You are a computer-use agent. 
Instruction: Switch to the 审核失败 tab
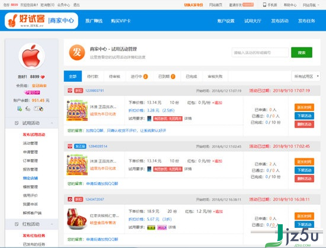(x=215, y=77)
